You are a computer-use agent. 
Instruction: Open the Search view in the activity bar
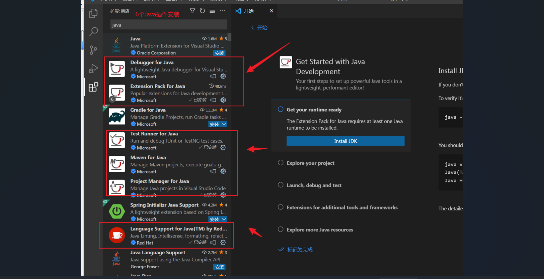[x=93, y=31]
